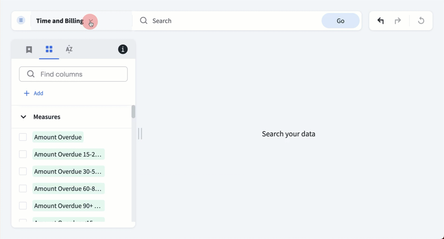Click the reset circular arrow icon
Screen dimensions: 444x239
click(x=421, y=21)
